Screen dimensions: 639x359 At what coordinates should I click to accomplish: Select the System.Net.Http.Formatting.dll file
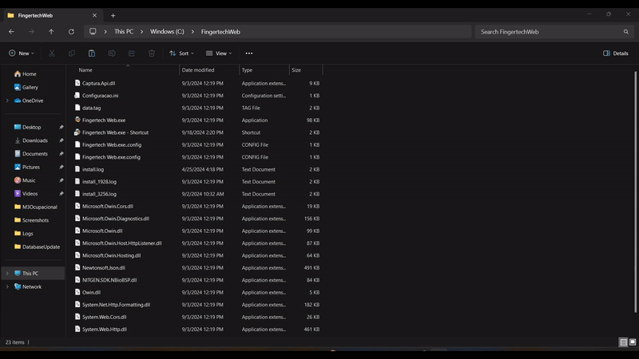point(116,305)
